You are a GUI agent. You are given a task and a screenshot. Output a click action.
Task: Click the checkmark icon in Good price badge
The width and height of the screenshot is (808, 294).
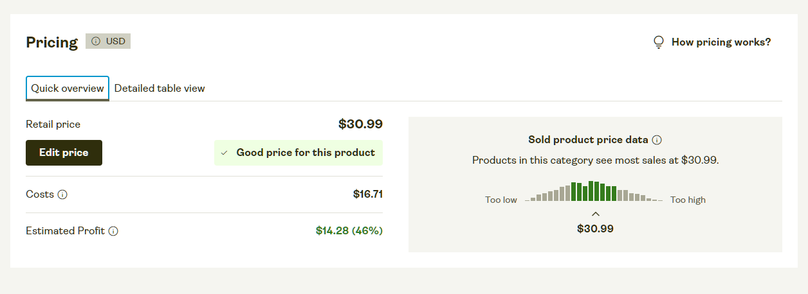pos(224,153)
